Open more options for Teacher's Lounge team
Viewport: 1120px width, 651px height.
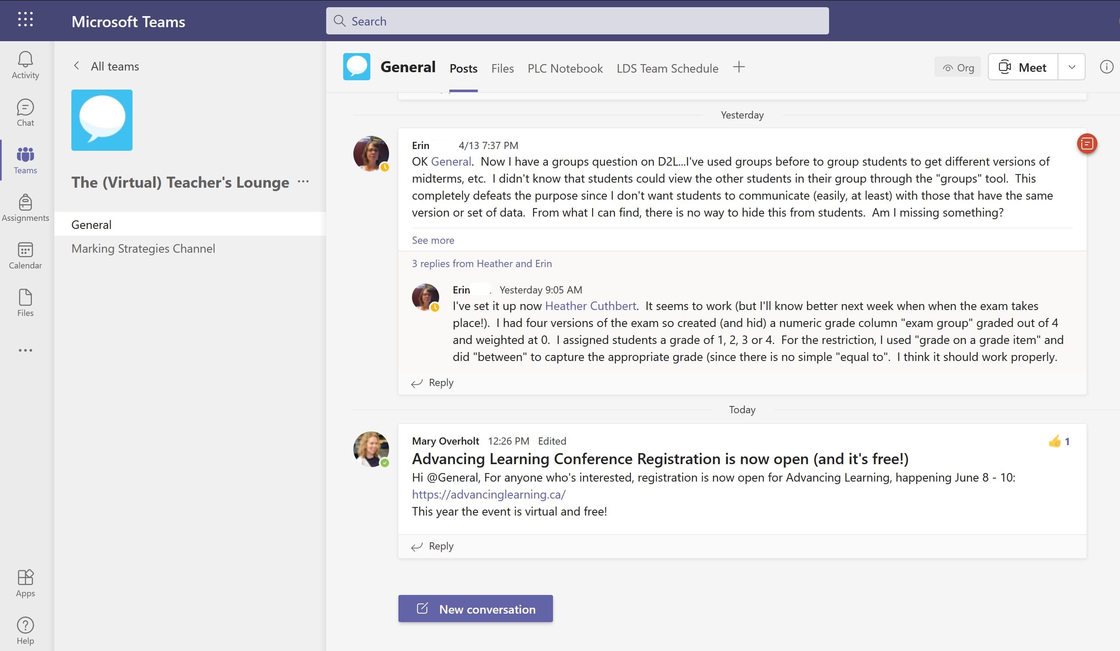[303, 181]
